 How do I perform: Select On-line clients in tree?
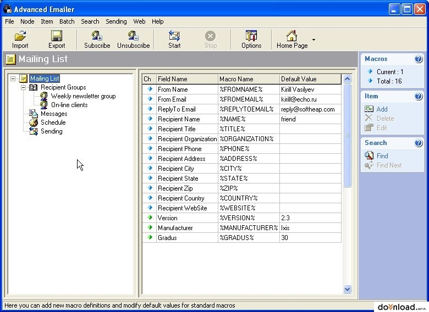69,104
